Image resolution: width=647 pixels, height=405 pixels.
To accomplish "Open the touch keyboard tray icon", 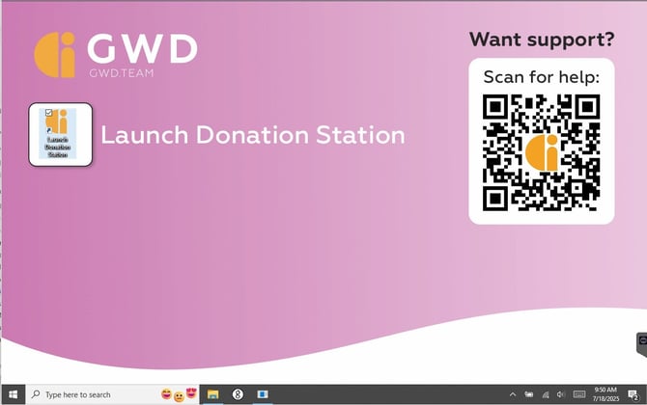I will coord(578,394).
